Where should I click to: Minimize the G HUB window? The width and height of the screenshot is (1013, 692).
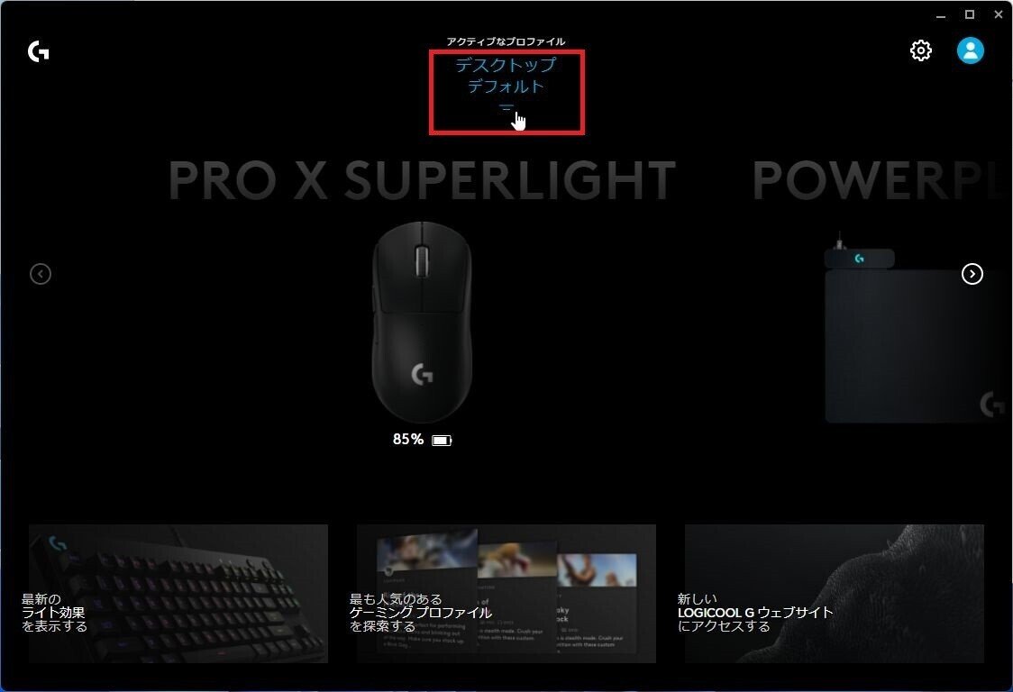point(941,14)
